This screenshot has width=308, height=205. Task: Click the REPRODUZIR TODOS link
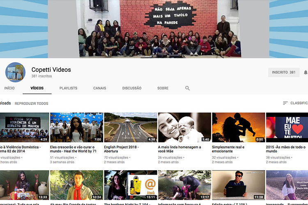click(31, 104)
